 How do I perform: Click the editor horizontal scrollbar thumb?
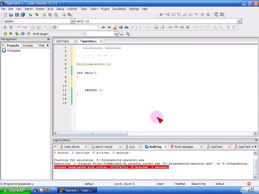93,133
